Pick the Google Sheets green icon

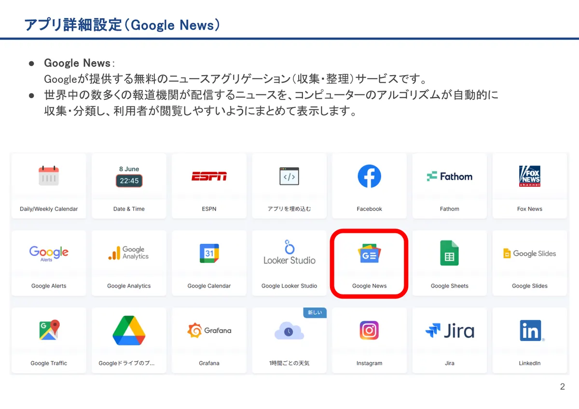click(x=450, y=253)
